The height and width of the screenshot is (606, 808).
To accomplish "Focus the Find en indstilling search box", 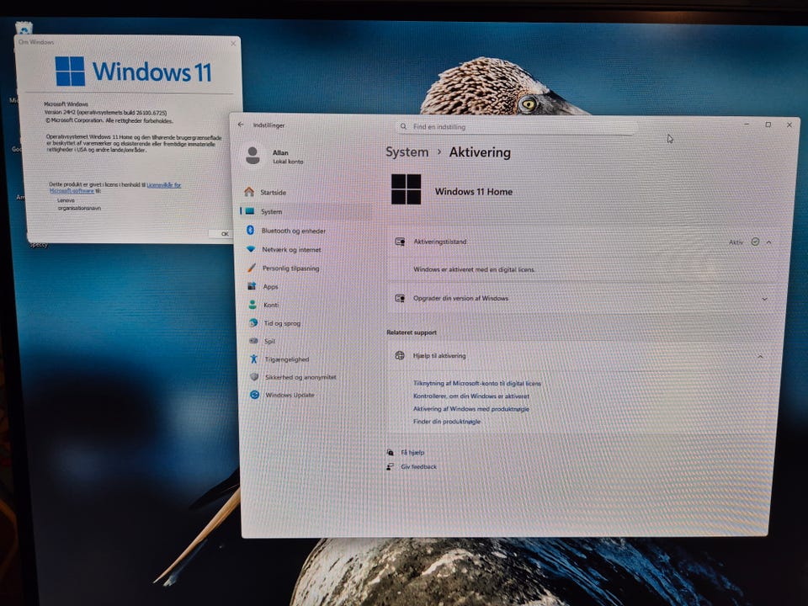I will pyautogui.click(x=515, y=126).
